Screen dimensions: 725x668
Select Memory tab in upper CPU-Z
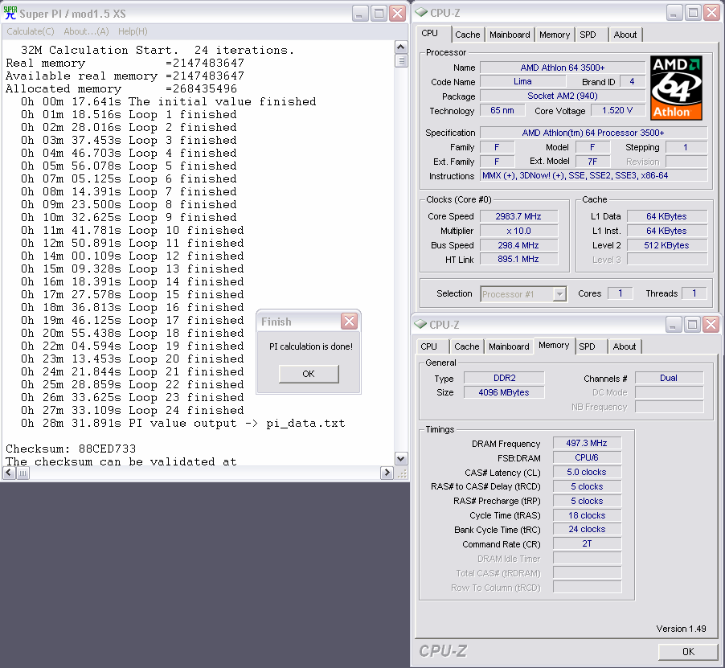coord(555,35)
